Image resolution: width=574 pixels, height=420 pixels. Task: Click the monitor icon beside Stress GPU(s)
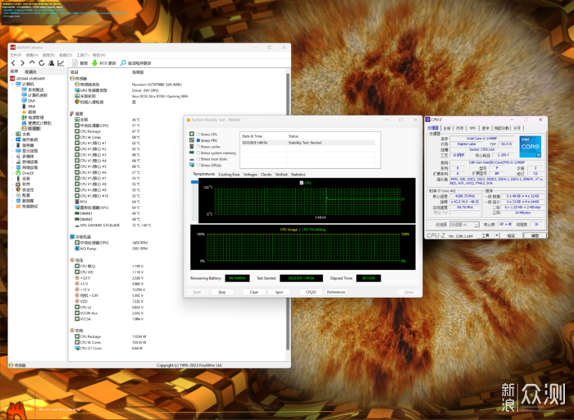pyautogui.click(x=192, y=165)
